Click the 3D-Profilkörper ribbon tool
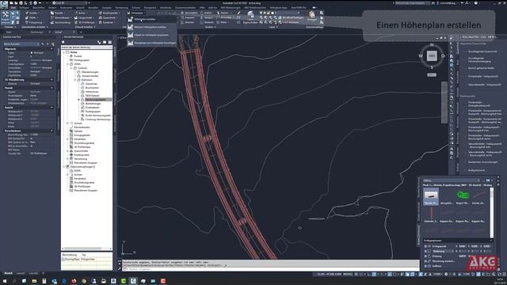 tap(85, 23)
